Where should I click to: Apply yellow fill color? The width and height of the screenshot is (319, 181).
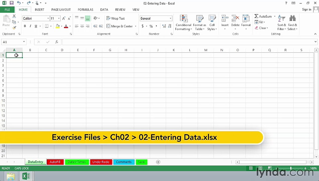(58, 26)
